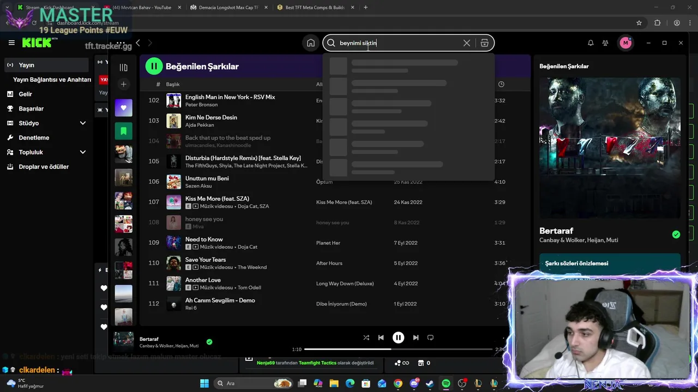The image size is (698, 392).
Task: Open Discord from the taskbar
Action: click(414, 383)
